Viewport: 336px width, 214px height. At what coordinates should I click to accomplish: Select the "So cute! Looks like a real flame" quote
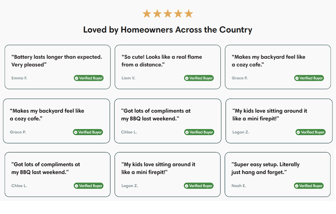162,61
